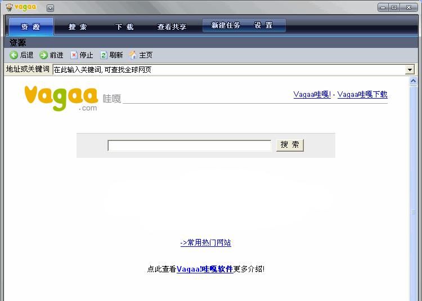Focus the web page search text box
The height and width of the screenshot is (301, 422).
tap(189, 145)
